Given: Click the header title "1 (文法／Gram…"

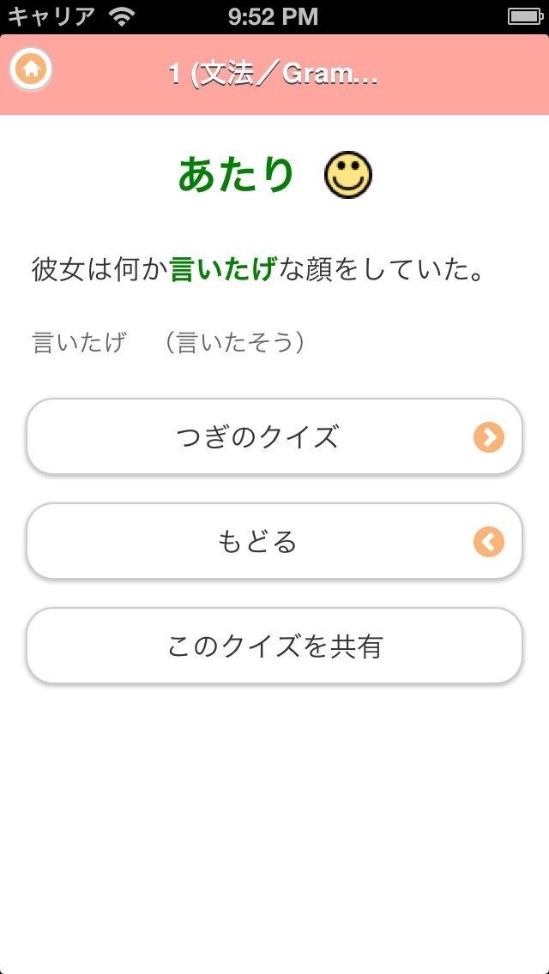Looking at the screenshot, I should (x=274, y=75).
